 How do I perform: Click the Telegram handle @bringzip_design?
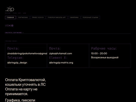pos(17,63)
